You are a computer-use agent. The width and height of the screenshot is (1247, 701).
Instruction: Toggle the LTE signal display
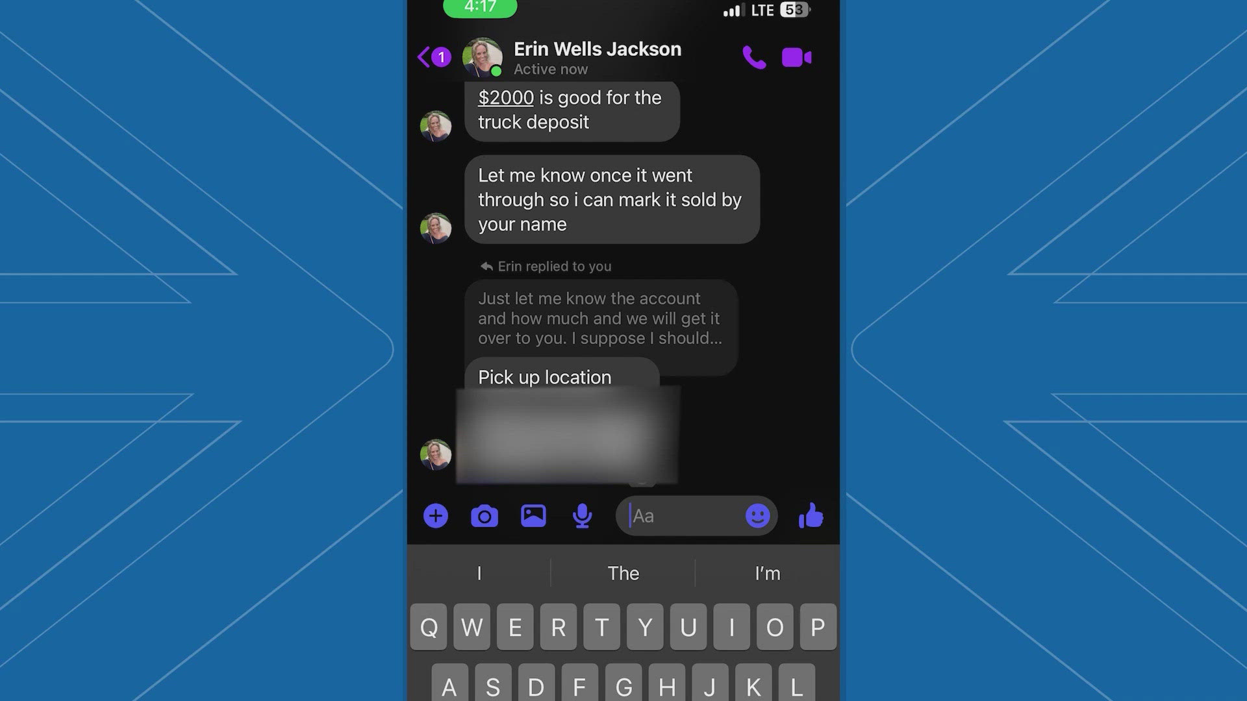pos(762,10)
